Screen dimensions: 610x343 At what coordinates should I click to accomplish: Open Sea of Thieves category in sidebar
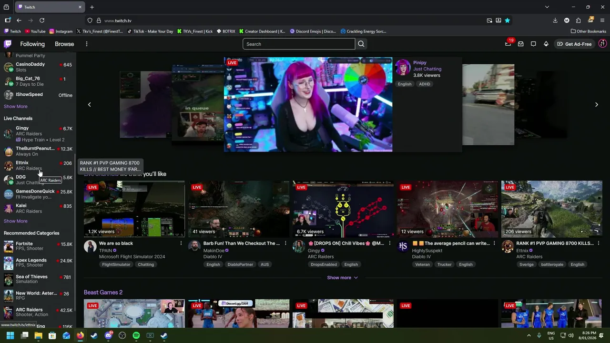[x=38, y=280]
